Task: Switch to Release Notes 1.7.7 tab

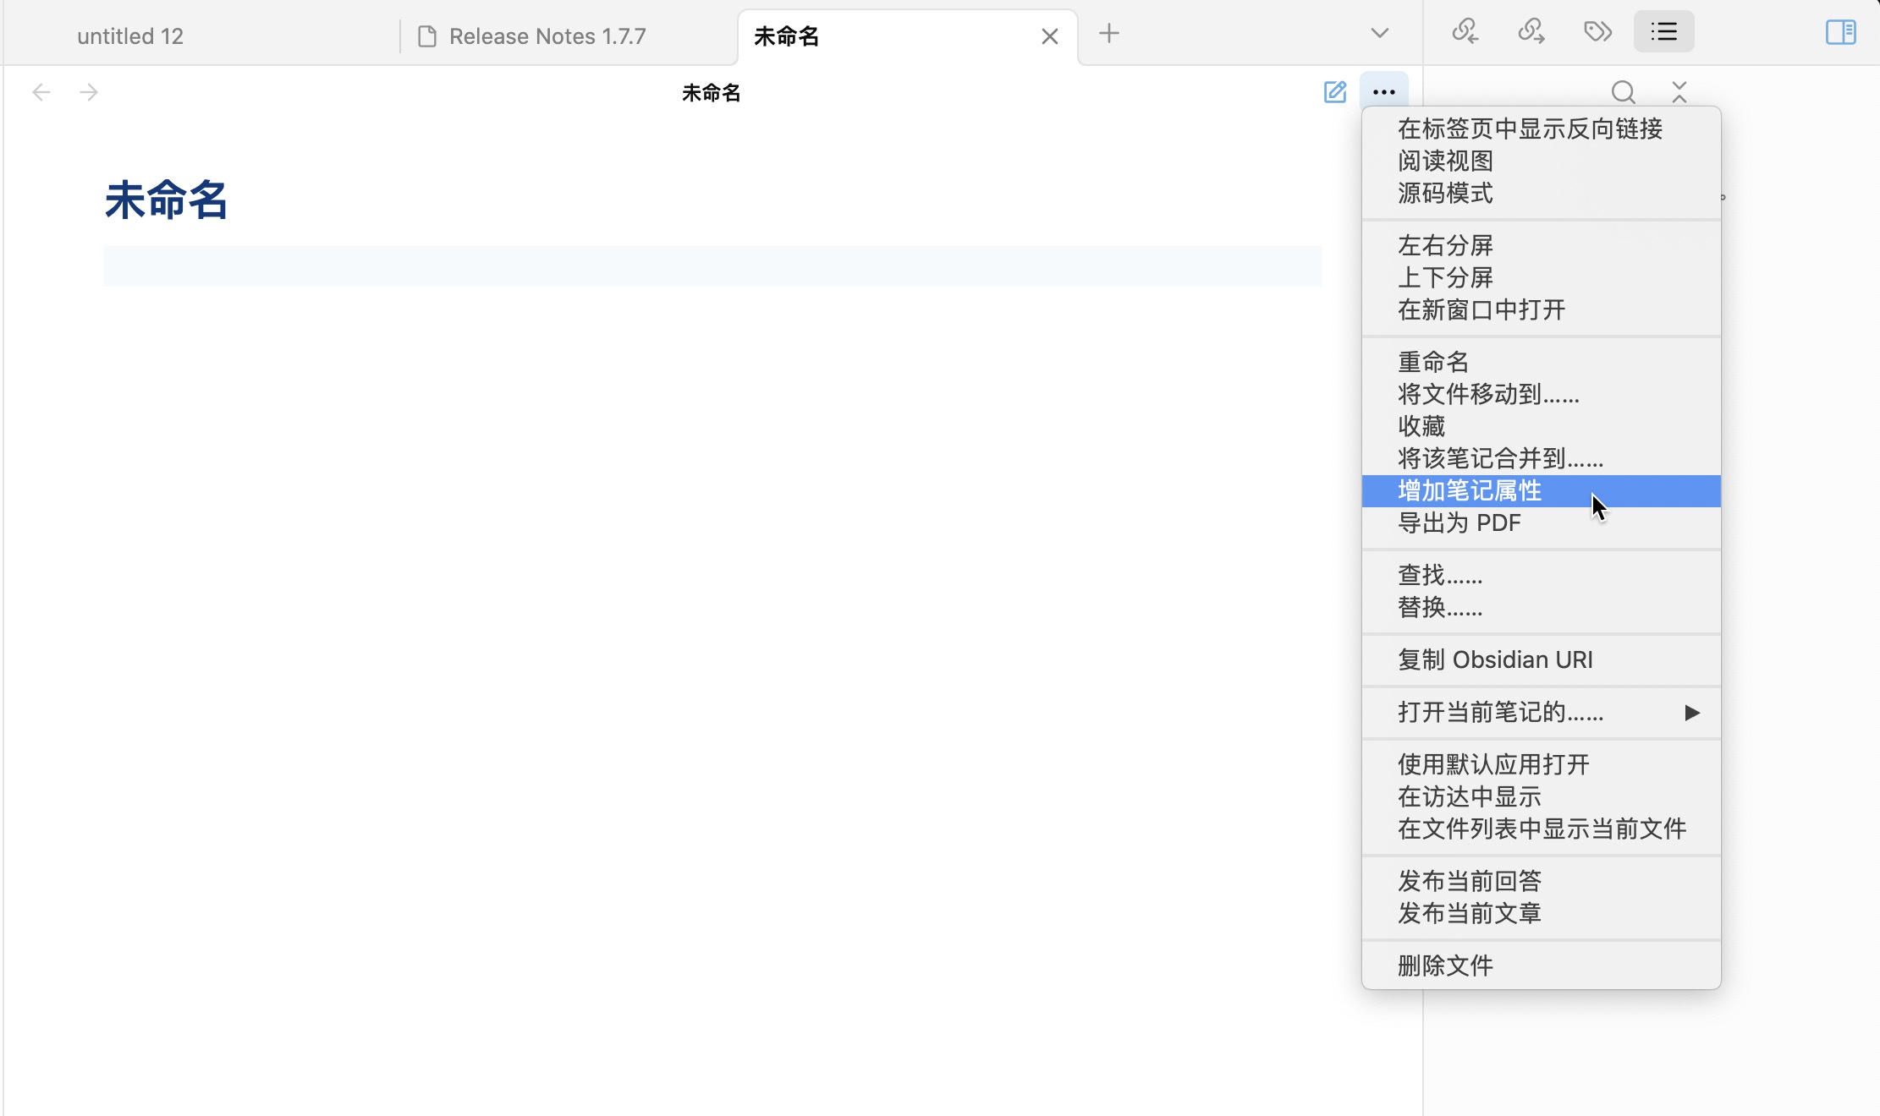Action: 547,36
